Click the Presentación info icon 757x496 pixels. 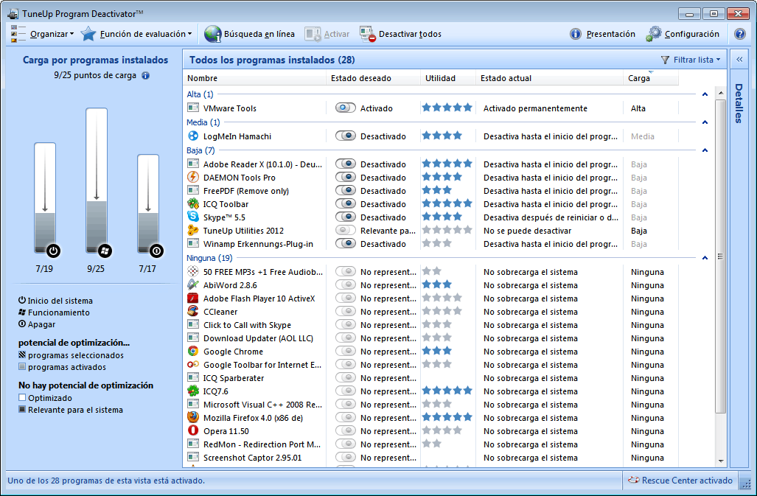click(x=575, y=33)
